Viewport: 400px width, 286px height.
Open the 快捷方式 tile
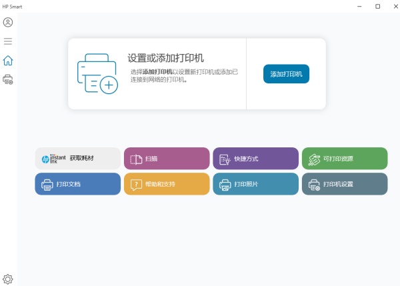(255, 159)
